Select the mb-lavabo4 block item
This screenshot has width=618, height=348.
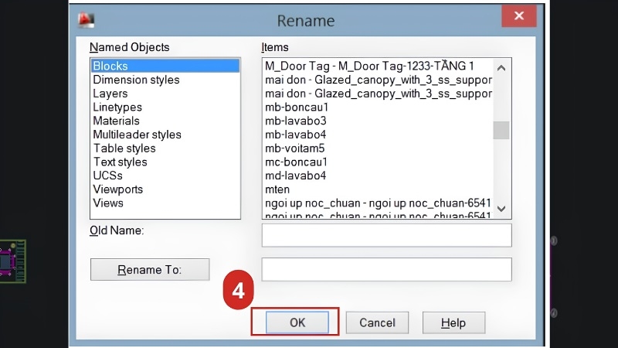[296, 135]
